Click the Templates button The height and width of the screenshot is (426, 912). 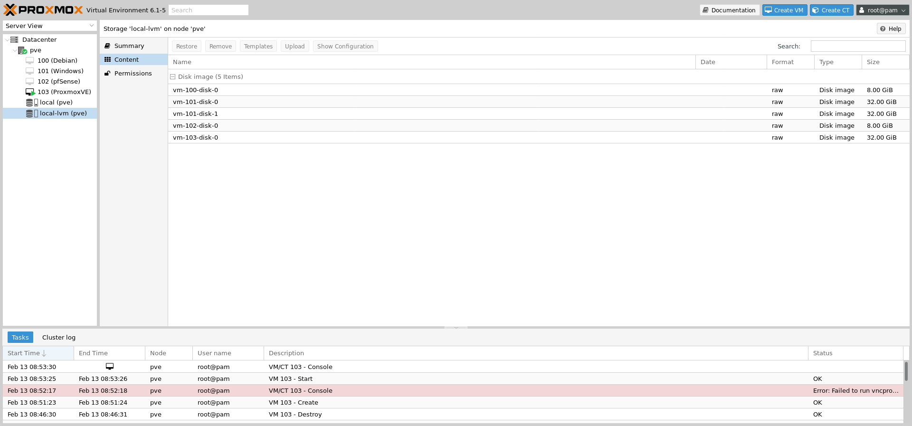(x=258, y=47)
